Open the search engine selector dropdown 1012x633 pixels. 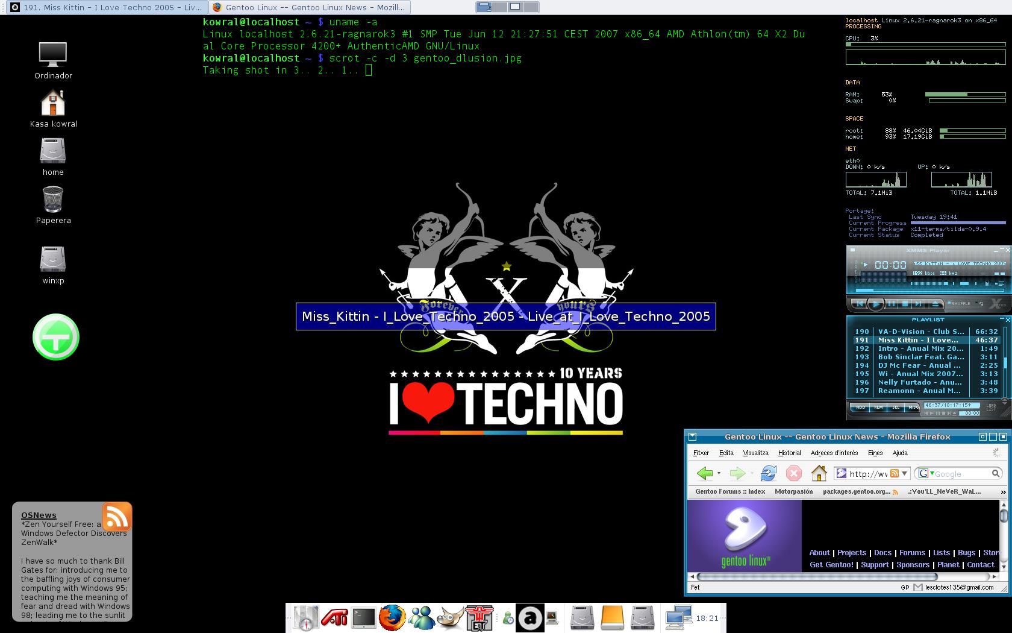coord(925,474)
